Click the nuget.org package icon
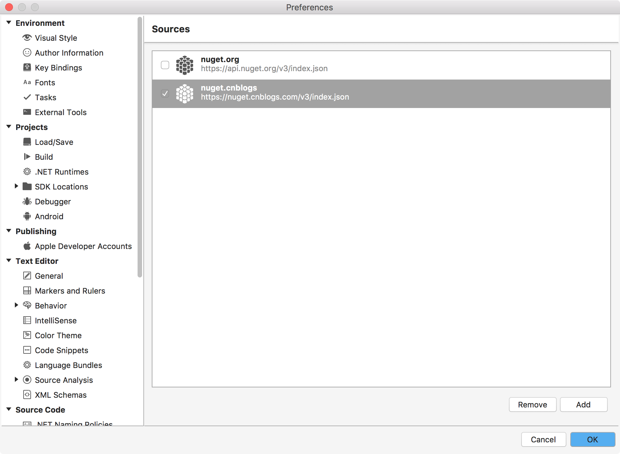This screenshot has height=454, width=620. pyautogui.click(x=185, y=65)
